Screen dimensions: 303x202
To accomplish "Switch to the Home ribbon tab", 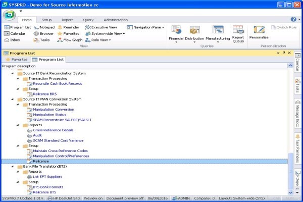I will click(x=27, y=20).
